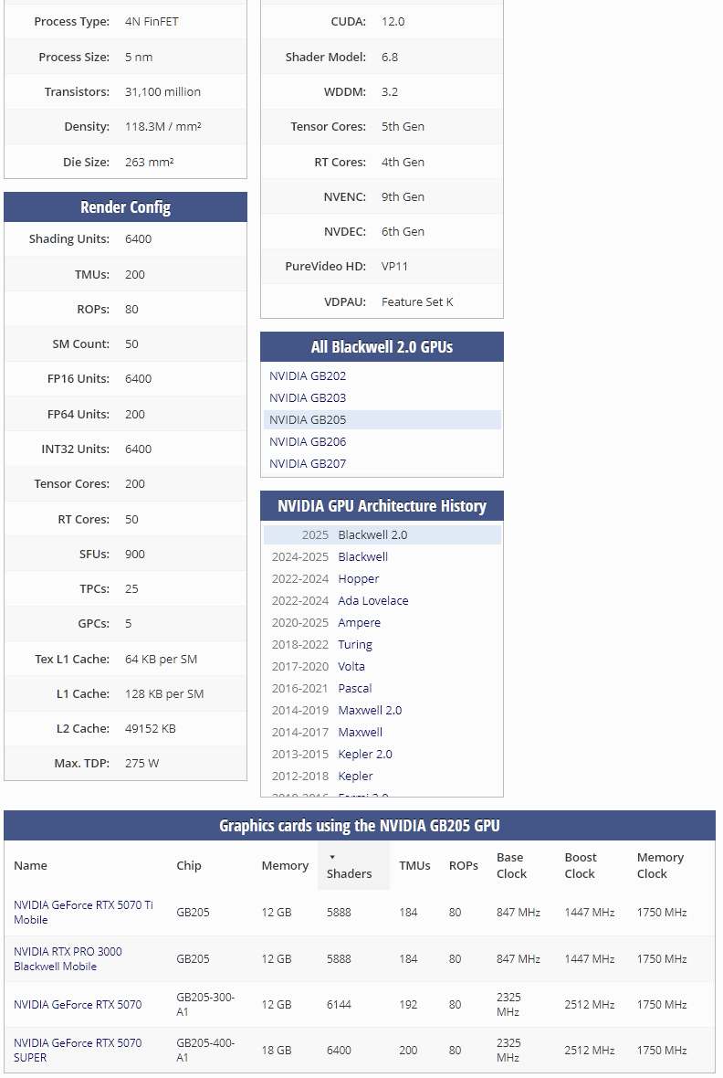Select the VDPAU value Feature Set K
Image resolution: width=723 pixels, height=1078 pixels.
417,302
